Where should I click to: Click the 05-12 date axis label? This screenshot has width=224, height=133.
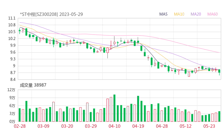[x=186, y=126]
